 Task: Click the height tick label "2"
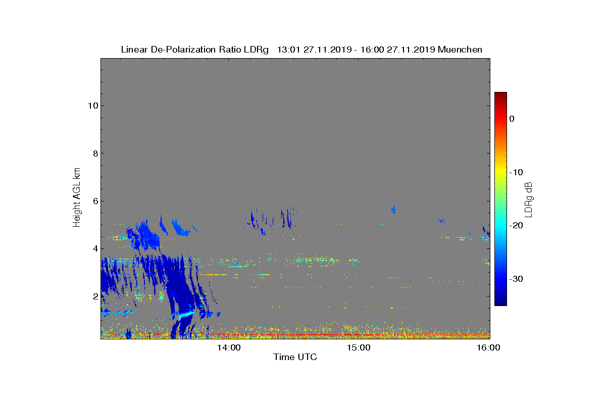pyautogui.click(x=94, y=296)
